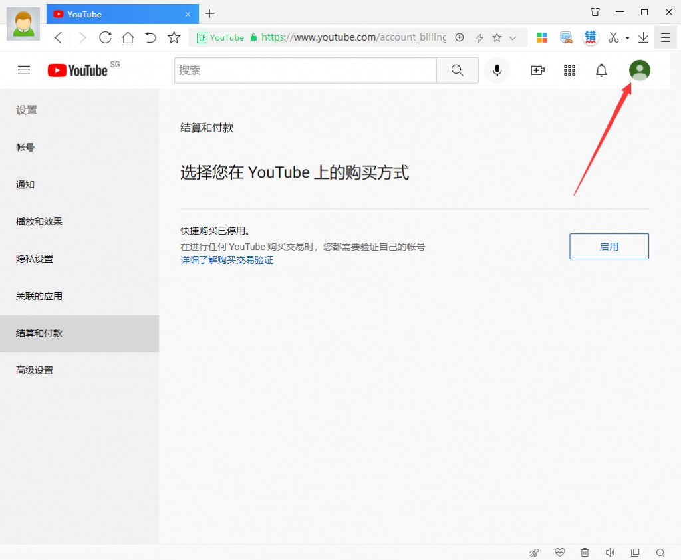681x560 pixels.
Task: Open the browser downloads icon
Action: pyautogui.click(x=643, y=37)
